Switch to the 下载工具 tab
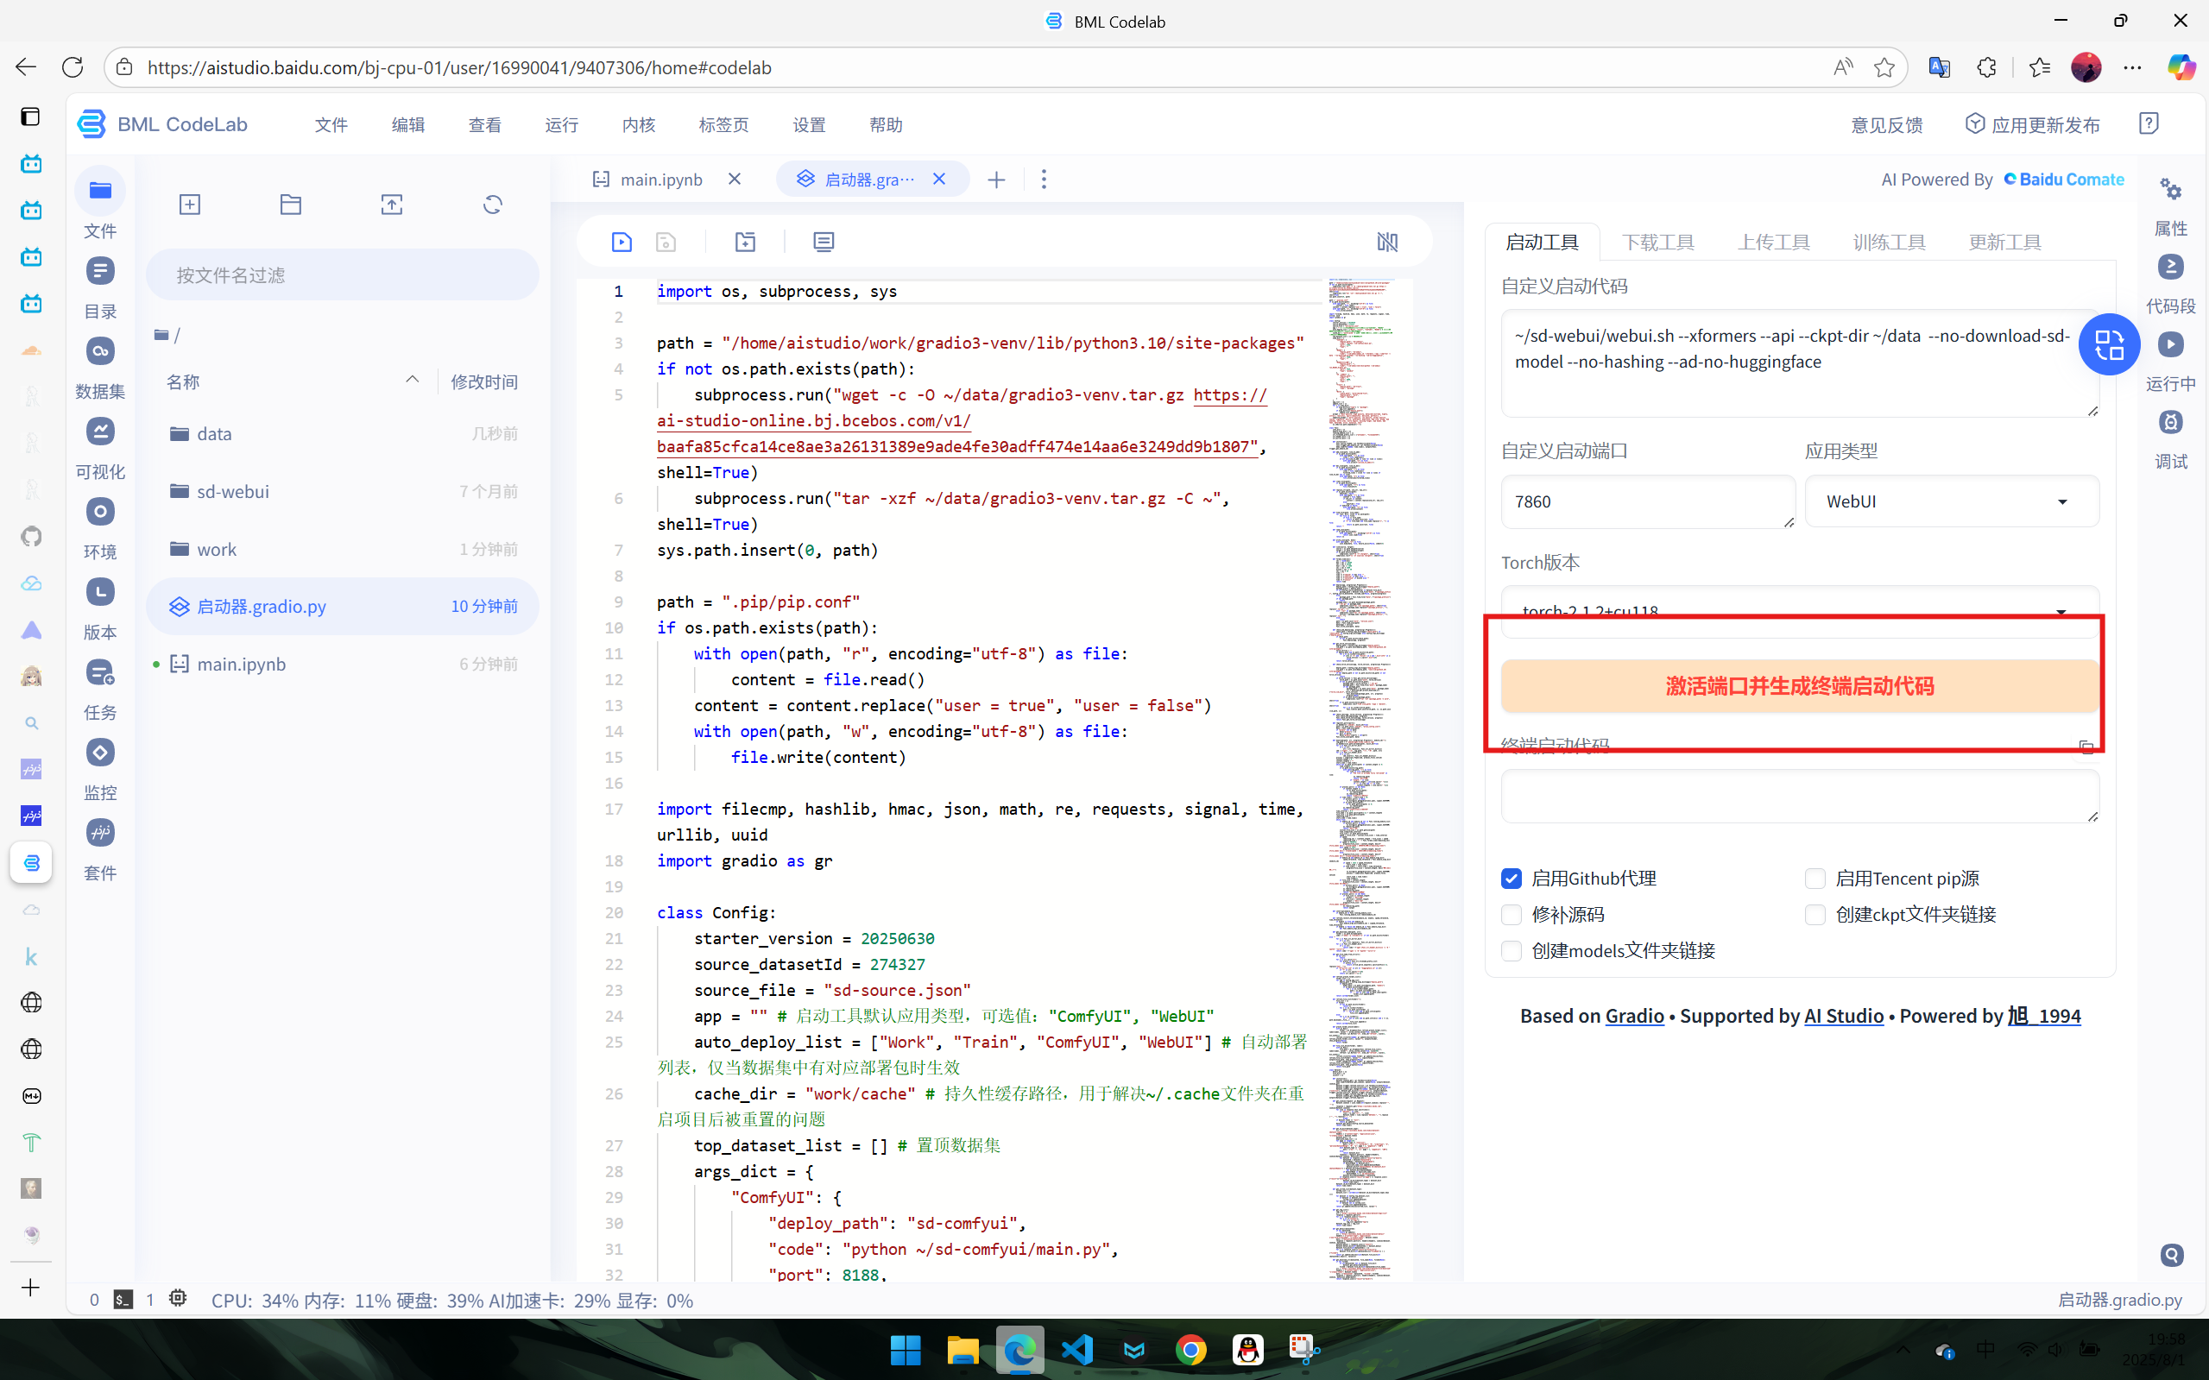2209x1380 pixels. tap(1657, 242)
